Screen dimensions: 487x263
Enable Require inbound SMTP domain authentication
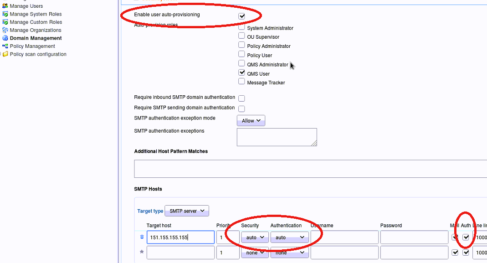click(242, 98)
